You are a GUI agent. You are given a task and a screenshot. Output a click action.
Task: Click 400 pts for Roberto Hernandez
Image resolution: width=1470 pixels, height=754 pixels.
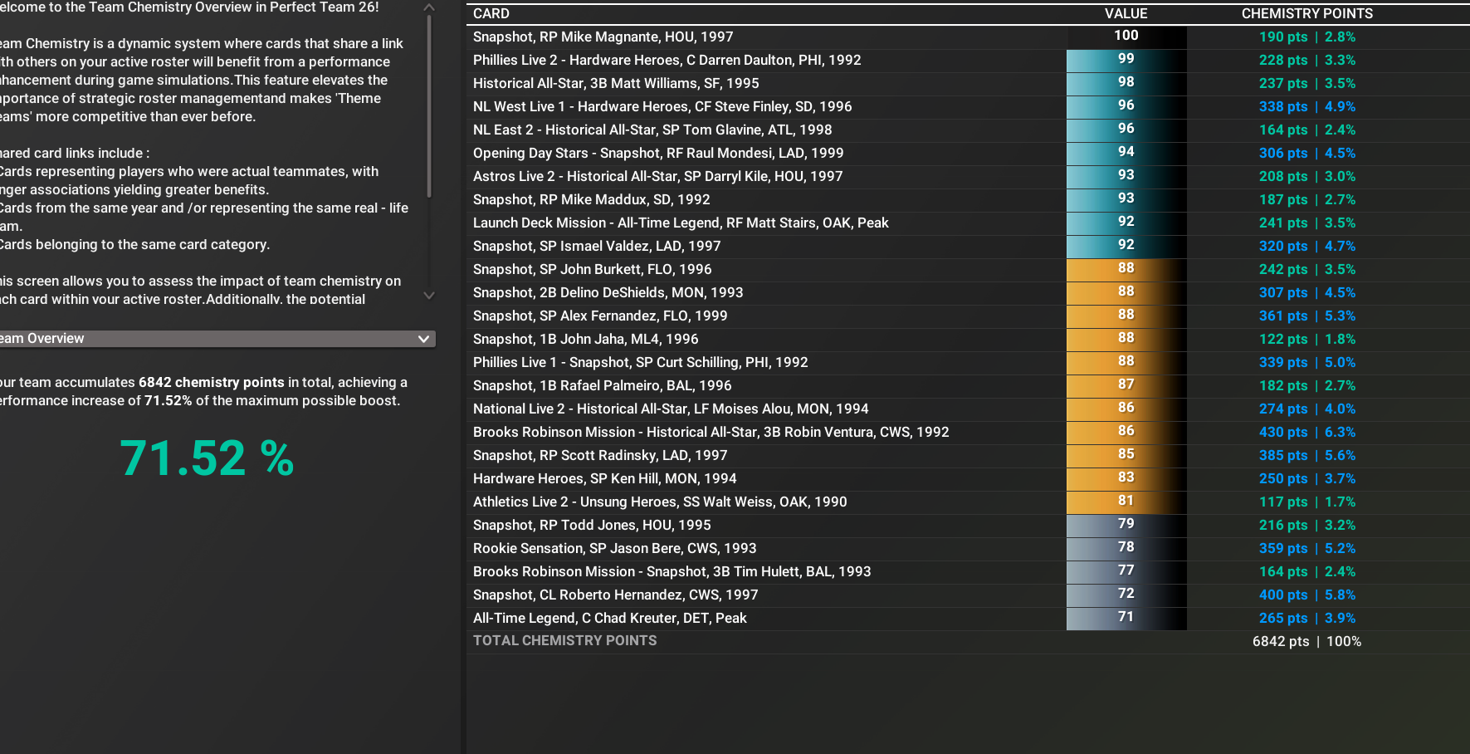[1282, 595]
